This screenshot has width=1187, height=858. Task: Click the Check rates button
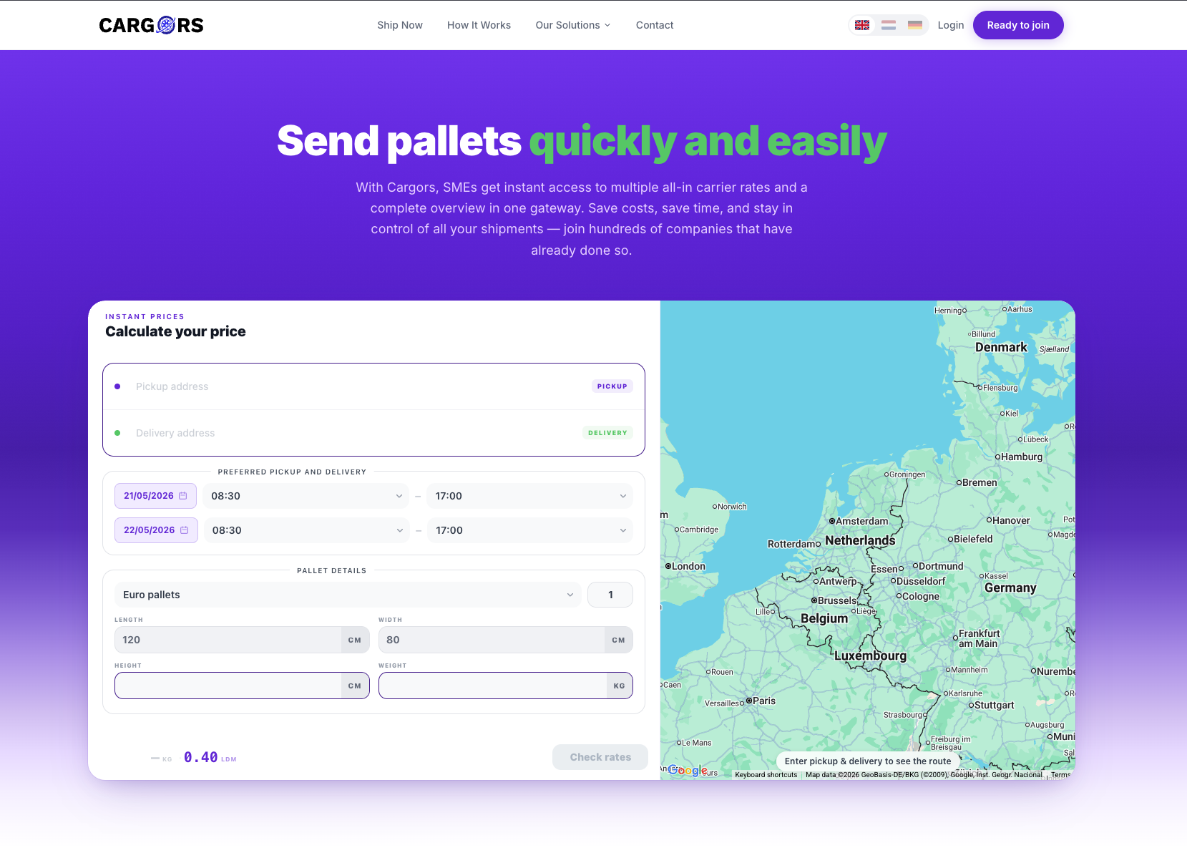tap(600, 757)
